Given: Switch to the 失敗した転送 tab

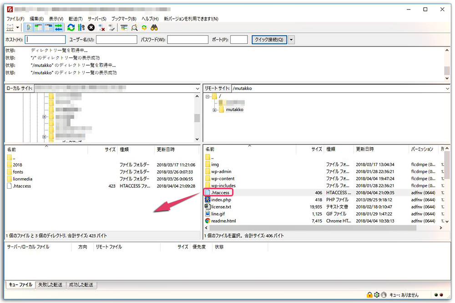Looking at the screenshot, I should 50,285.
